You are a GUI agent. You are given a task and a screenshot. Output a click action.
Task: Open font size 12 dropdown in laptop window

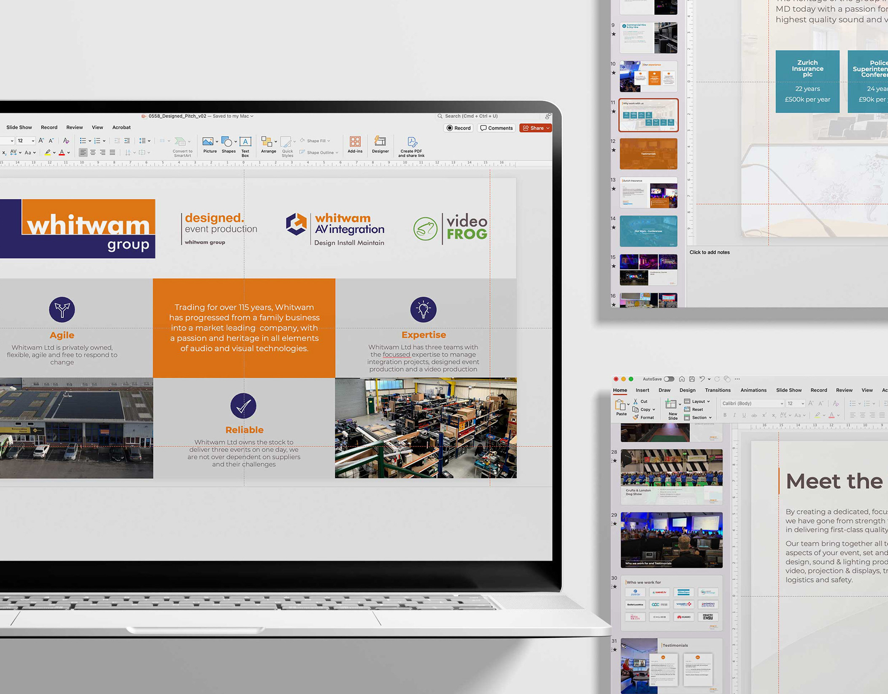click(33, 141)
